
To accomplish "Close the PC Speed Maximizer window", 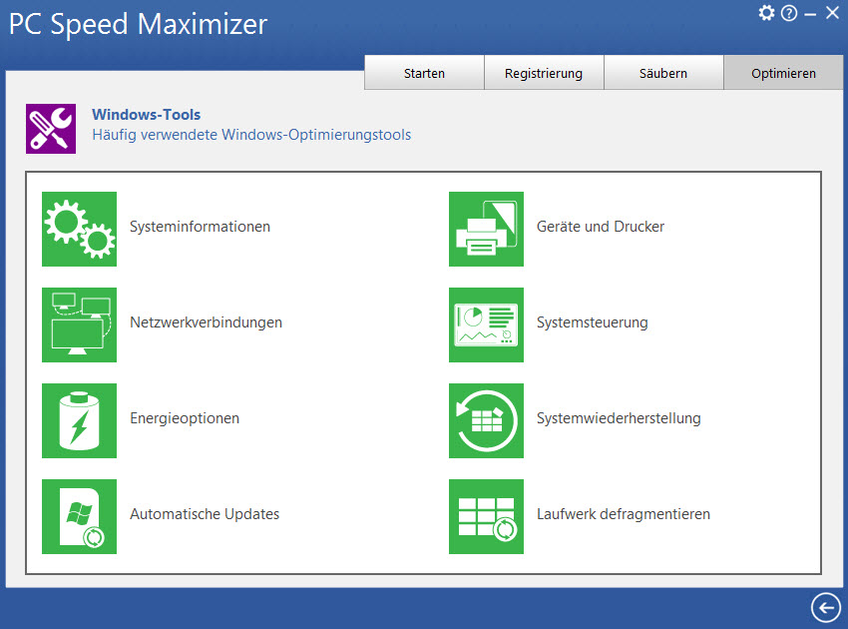I will click(x=832, y=13).
